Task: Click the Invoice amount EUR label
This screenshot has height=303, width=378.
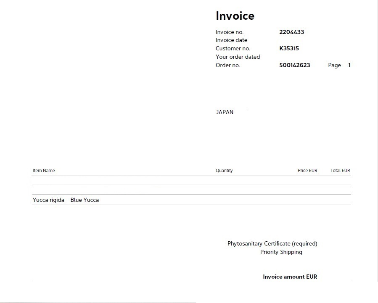Action: [290, 277]
